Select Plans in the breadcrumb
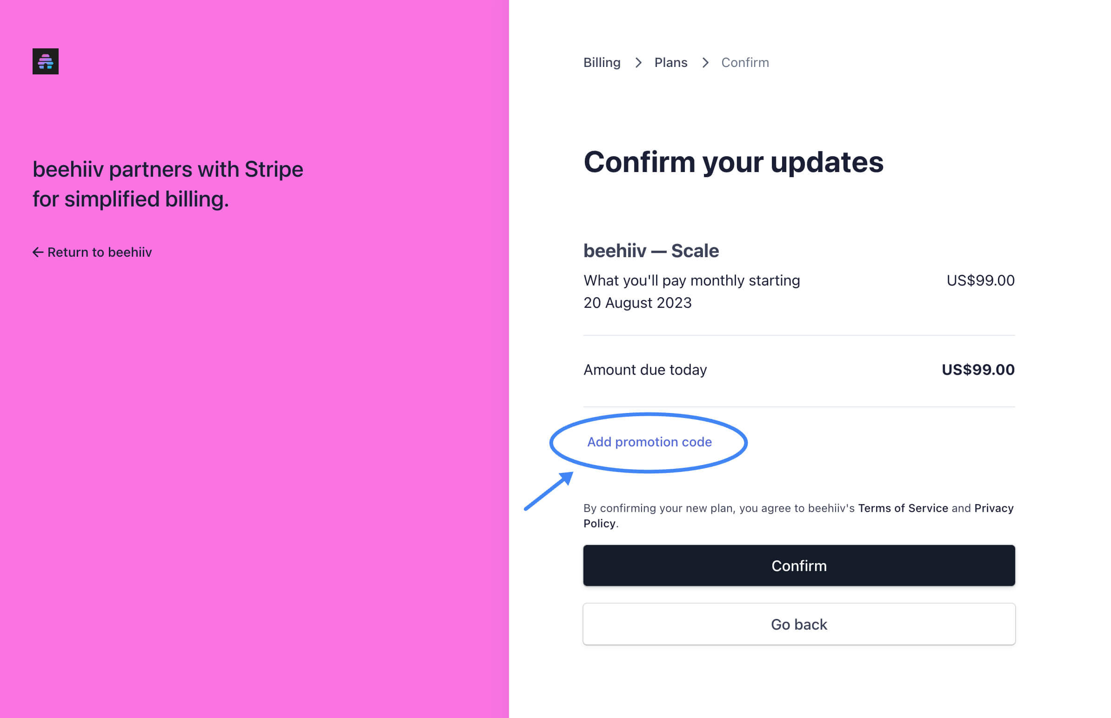 click(x=671, y=62)
